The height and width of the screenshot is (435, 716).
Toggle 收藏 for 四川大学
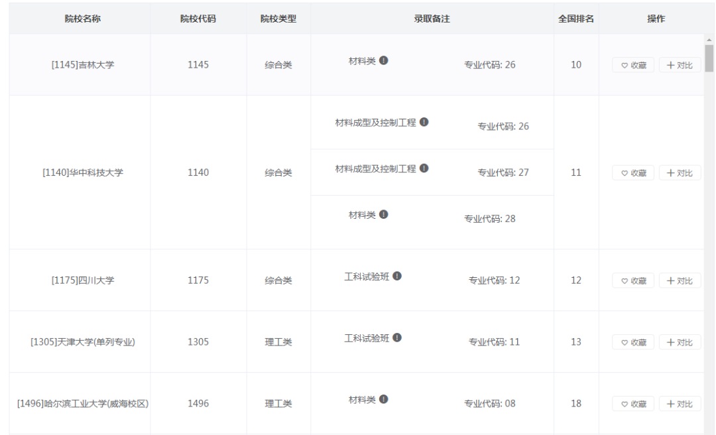pyautogui.click(x=633, y=281)
